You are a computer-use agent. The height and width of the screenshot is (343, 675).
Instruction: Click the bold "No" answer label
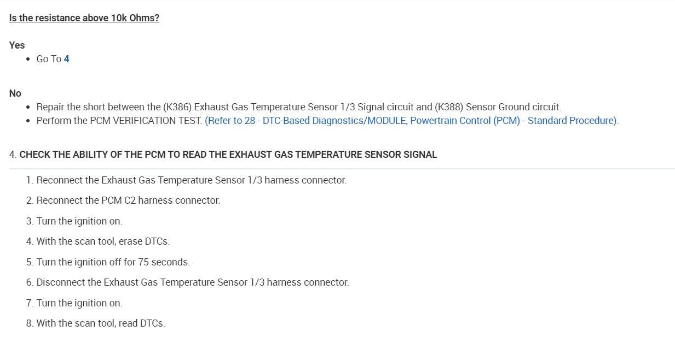[x=15, y=93]
